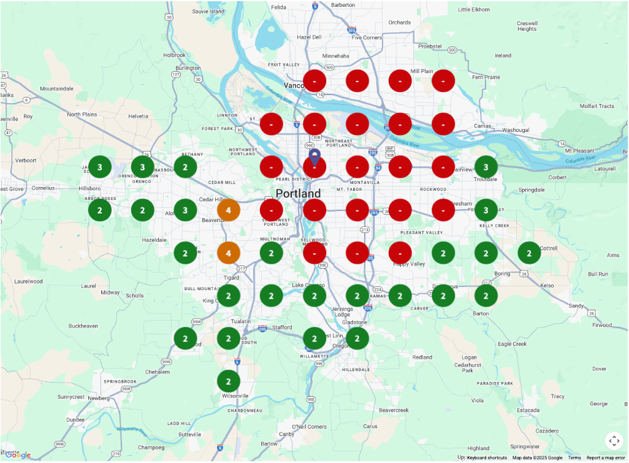629x463 pixels.
Task: Click the green 2 marker on Damascus
Action: coord(443,296)
